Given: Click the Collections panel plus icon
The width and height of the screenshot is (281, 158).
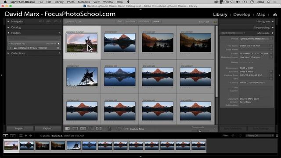Looking at the screenshot, I should (x=59, y=53).
